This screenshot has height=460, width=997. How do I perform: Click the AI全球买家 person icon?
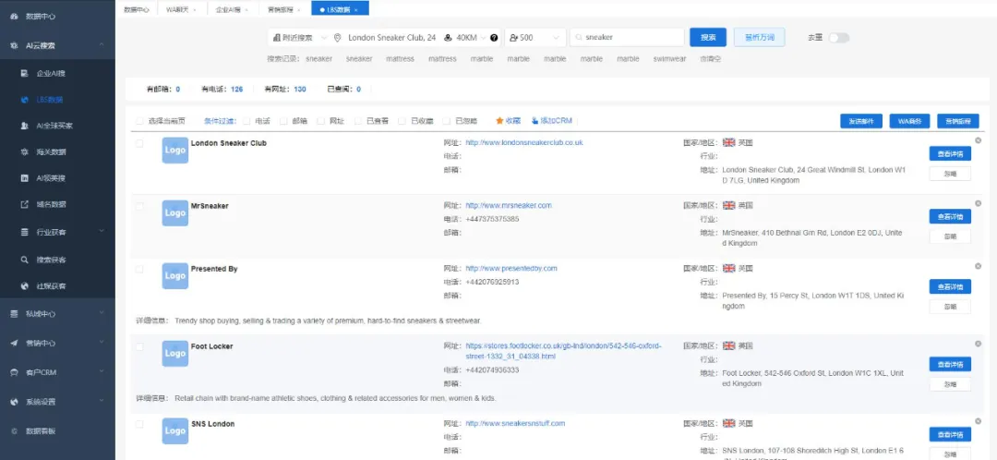click(x=24, y=126)
